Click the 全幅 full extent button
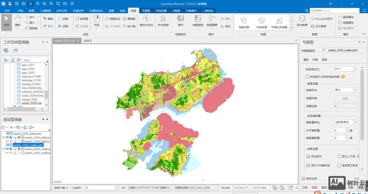The width and height of the screenshot is (368, 194). coord(63,18)
